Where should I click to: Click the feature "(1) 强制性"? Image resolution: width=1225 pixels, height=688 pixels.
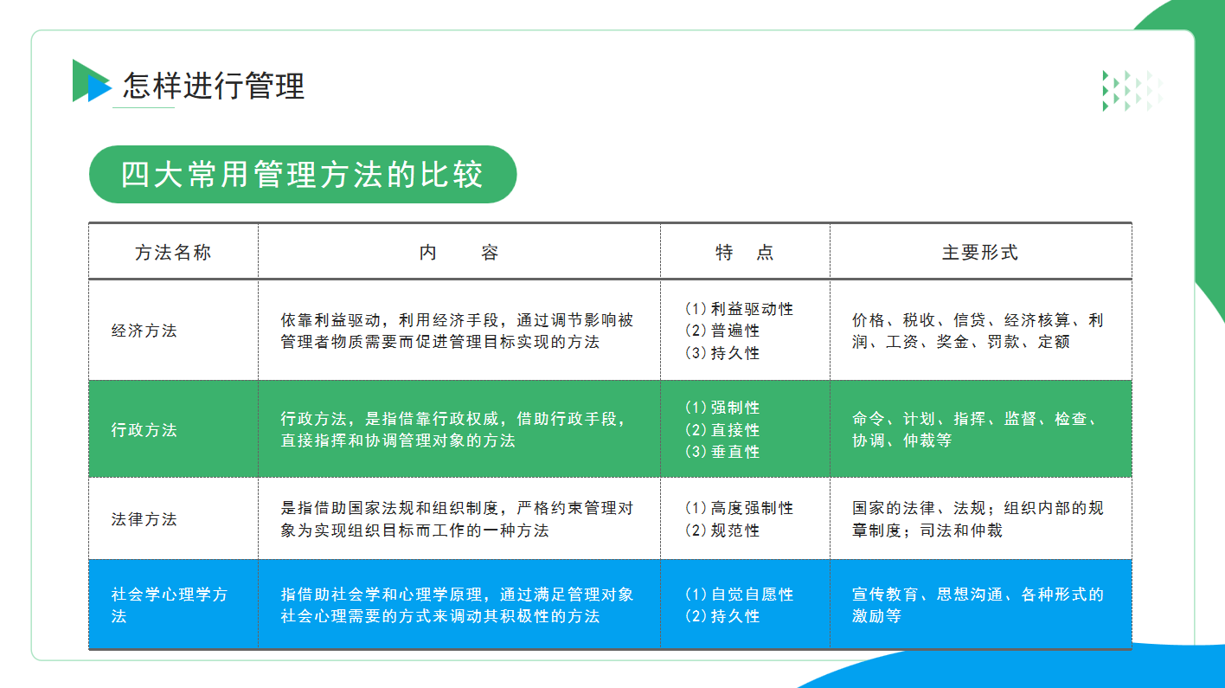pyautogui.click(x=722, y=408)
